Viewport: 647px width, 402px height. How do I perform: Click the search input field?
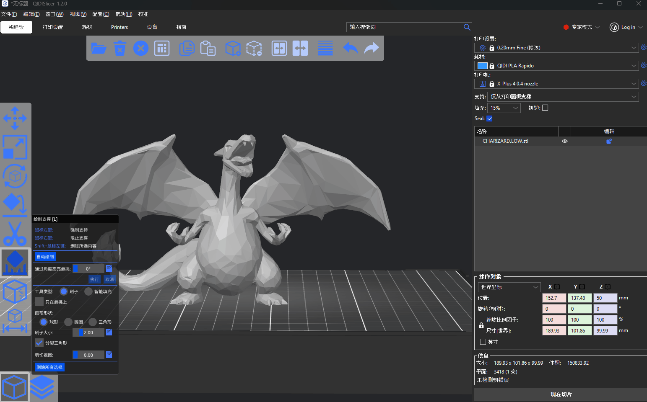405,27
